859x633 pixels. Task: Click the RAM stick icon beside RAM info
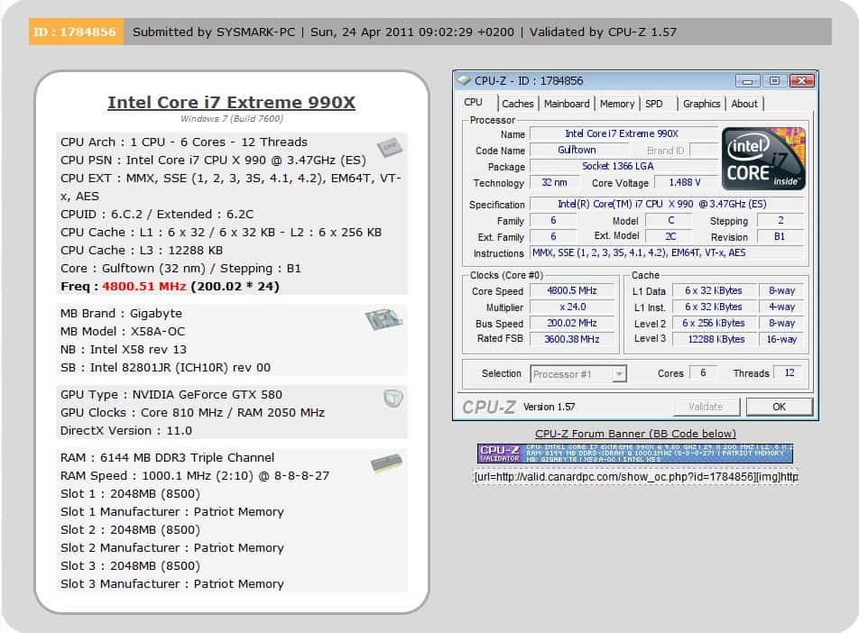pos(385,463)
